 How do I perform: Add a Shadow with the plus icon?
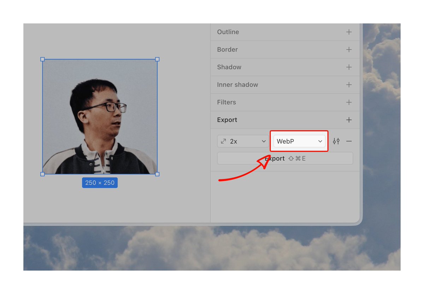click(x=349, y=67)
